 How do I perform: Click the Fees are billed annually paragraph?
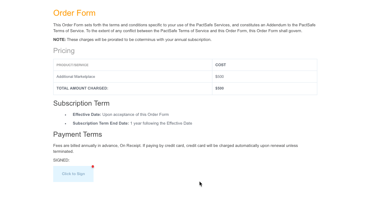pos(175,148)
